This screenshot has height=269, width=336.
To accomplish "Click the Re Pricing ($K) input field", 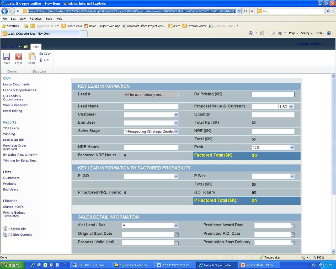I will [273, 94].
